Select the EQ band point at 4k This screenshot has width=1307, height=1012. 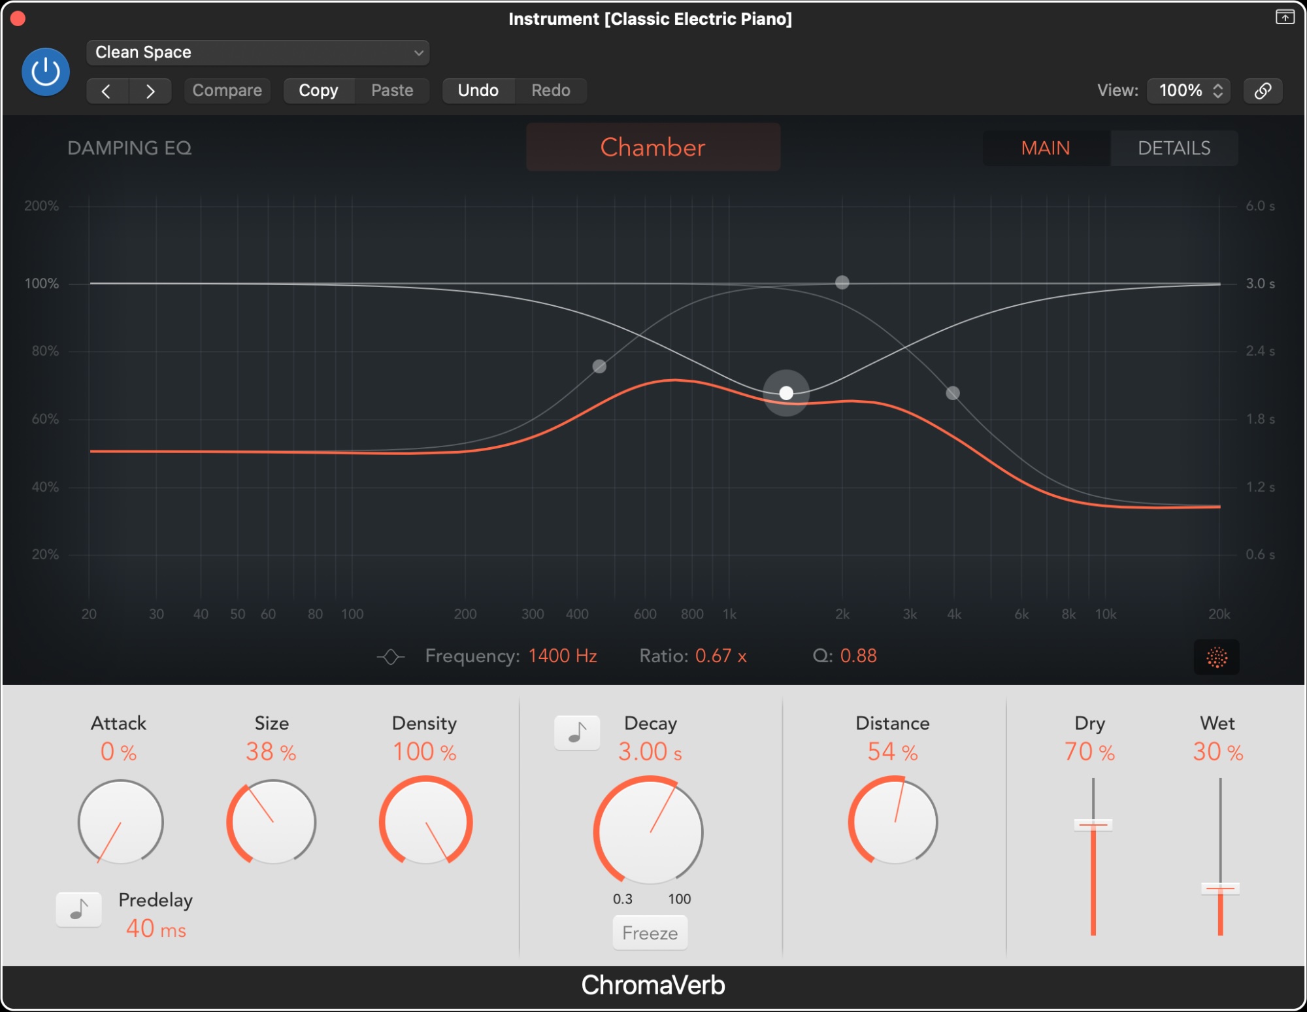tap(953, 393)
